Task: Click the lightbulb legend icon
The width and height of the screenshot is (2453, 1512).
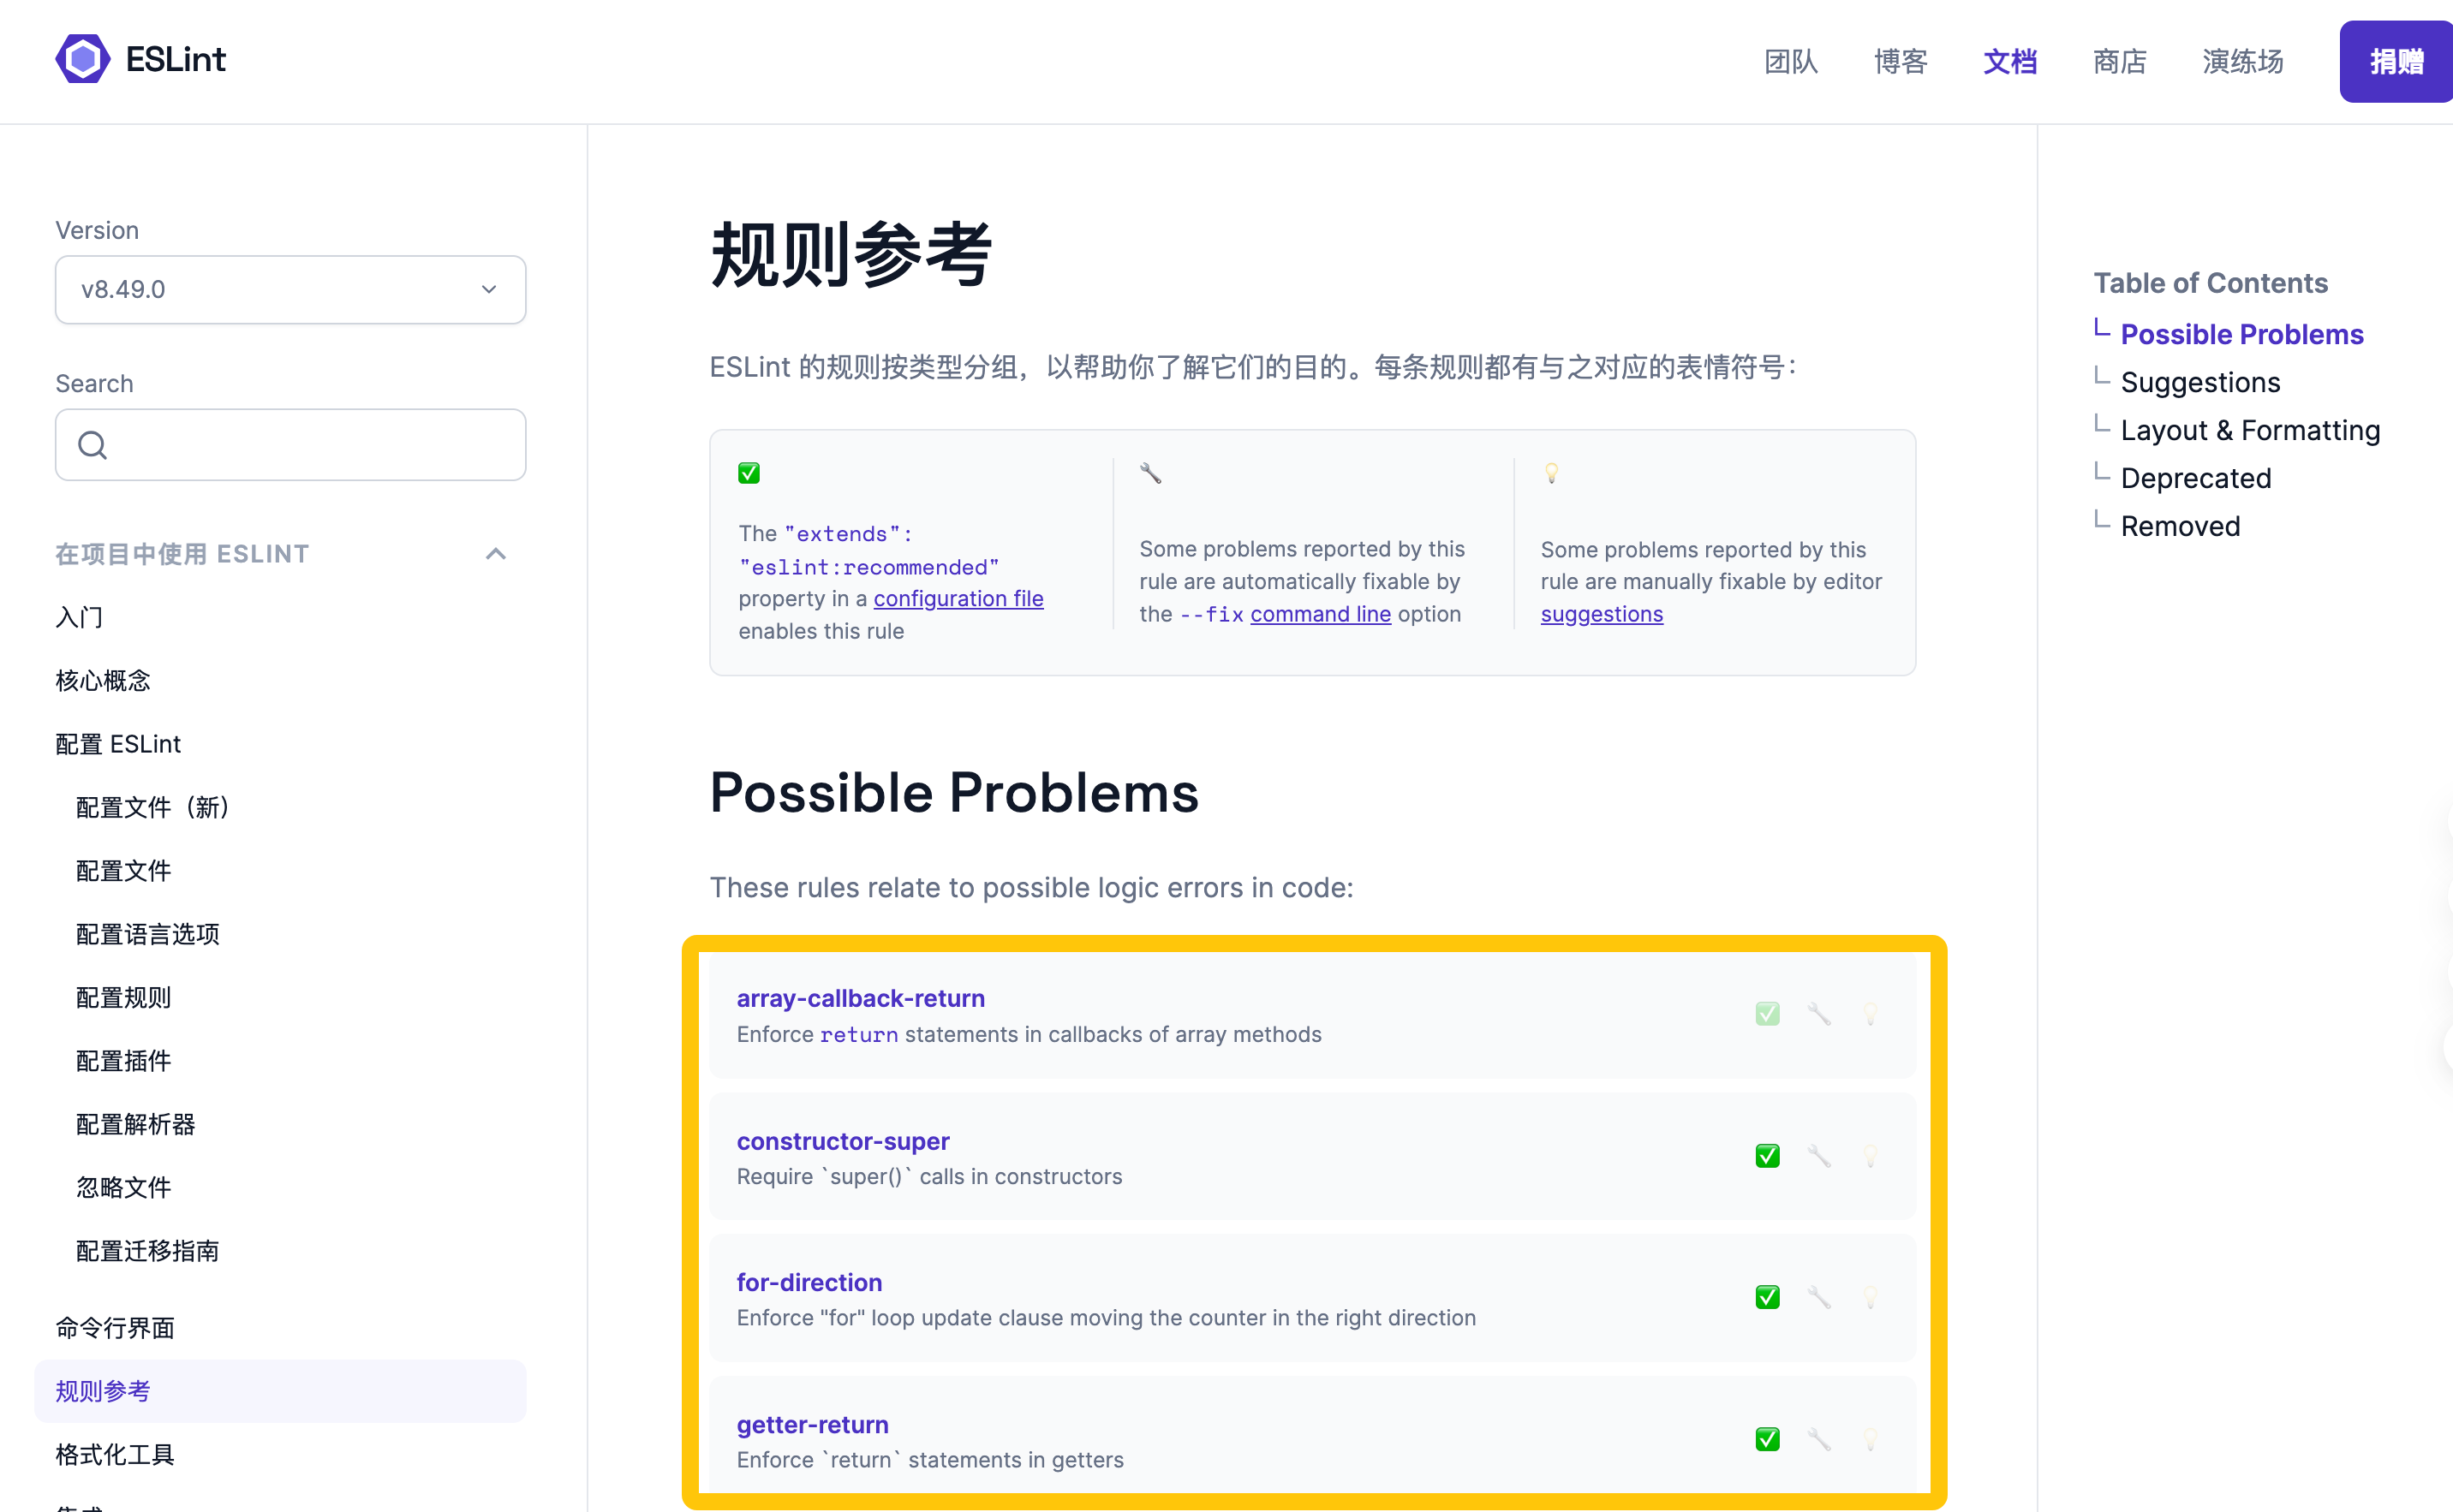Action: coord(1550,473)
